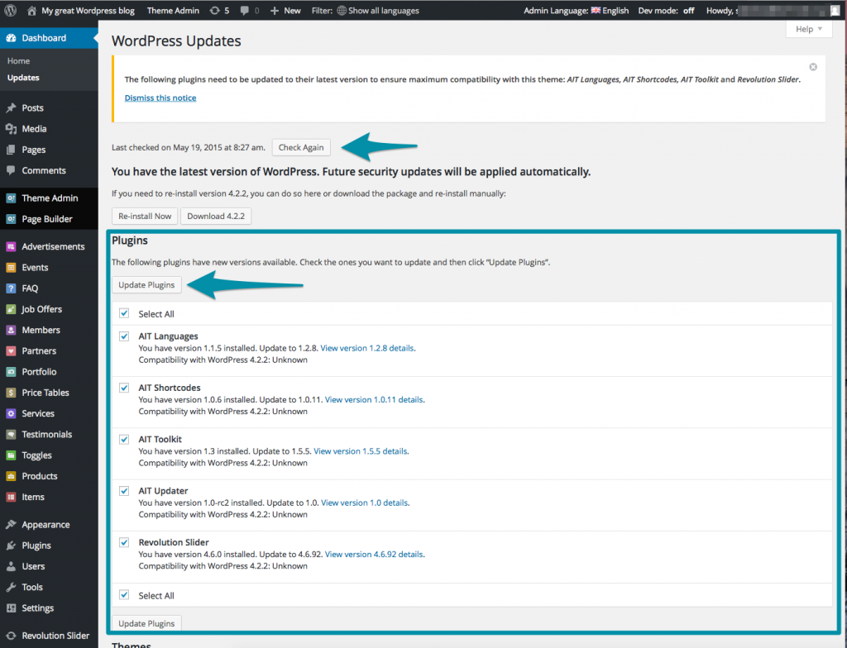Image resolution: width=847 pixels, height=648 pixels.
Task: Click the Appearance paintbrush icon
Action: click(x=11, y=524)
